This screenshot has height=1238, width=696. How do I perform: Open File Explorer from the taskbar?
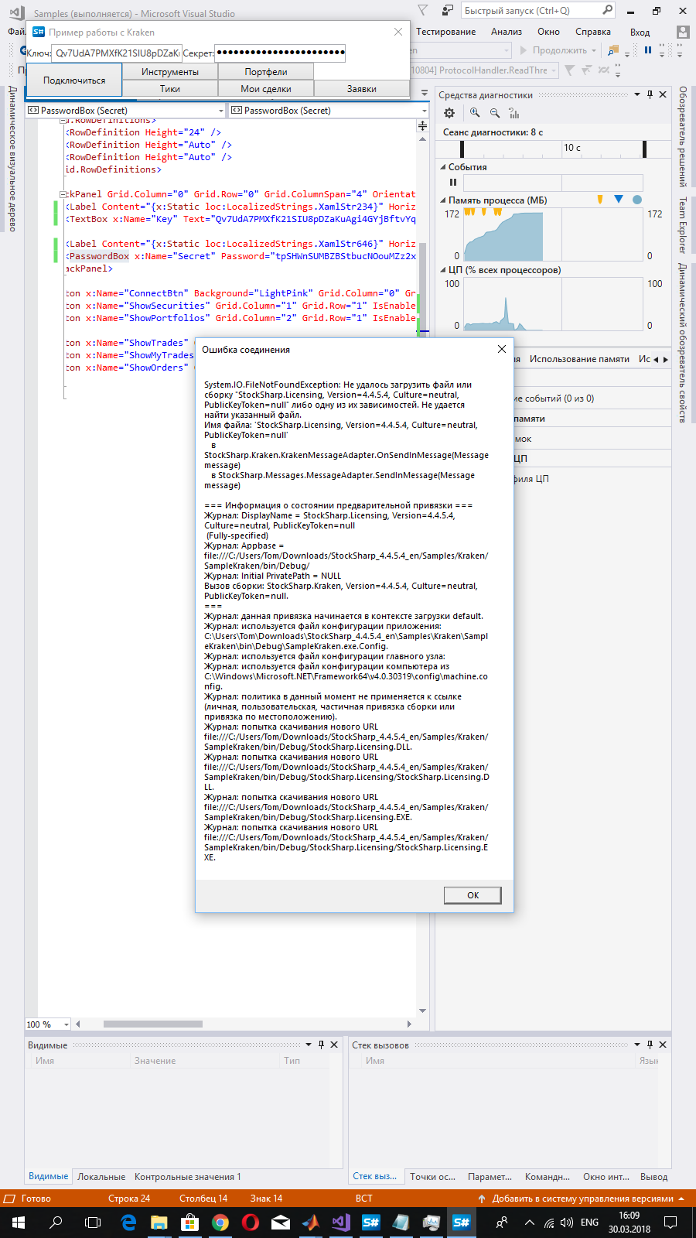159,1223
